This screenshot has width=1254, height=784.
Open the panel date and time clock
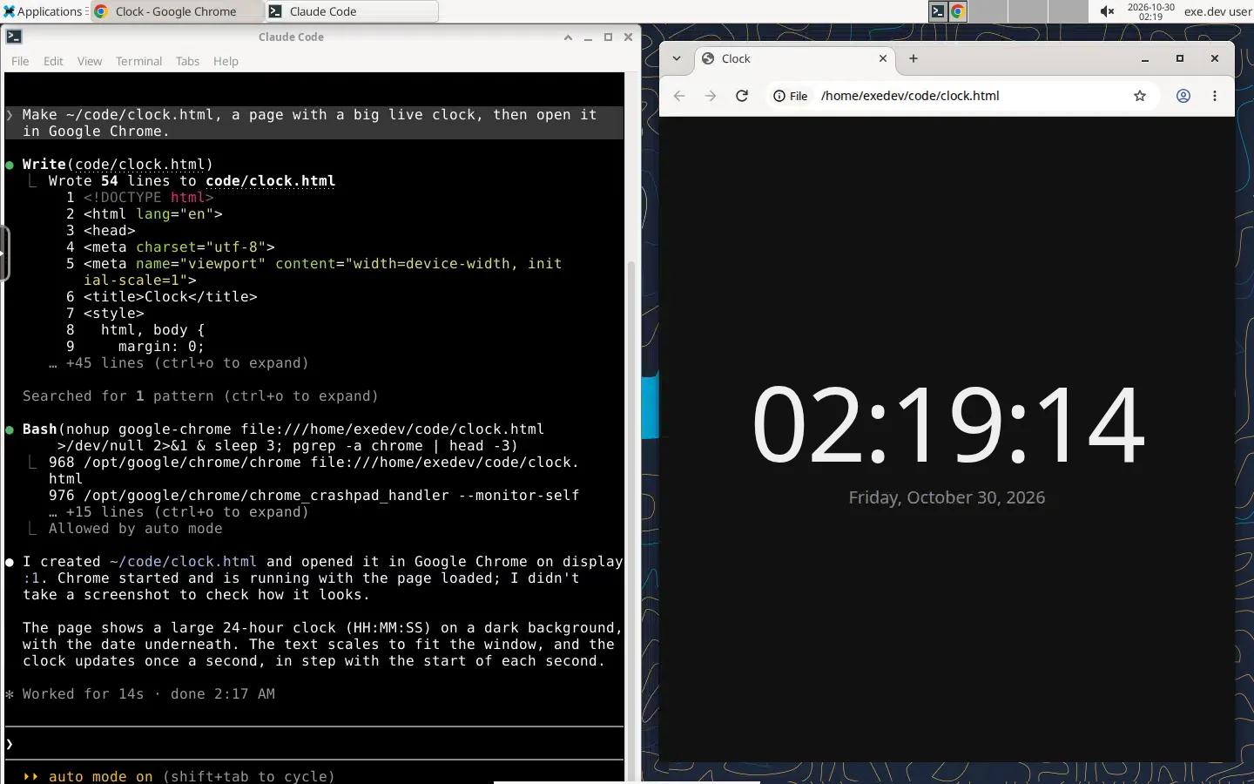pyautogui.click(x=1150, y=11)
